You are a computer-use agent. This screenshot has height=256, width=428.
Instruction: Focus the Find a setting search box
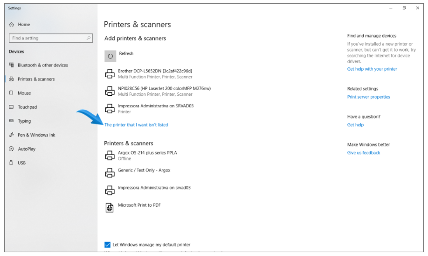tap(51, 38)
